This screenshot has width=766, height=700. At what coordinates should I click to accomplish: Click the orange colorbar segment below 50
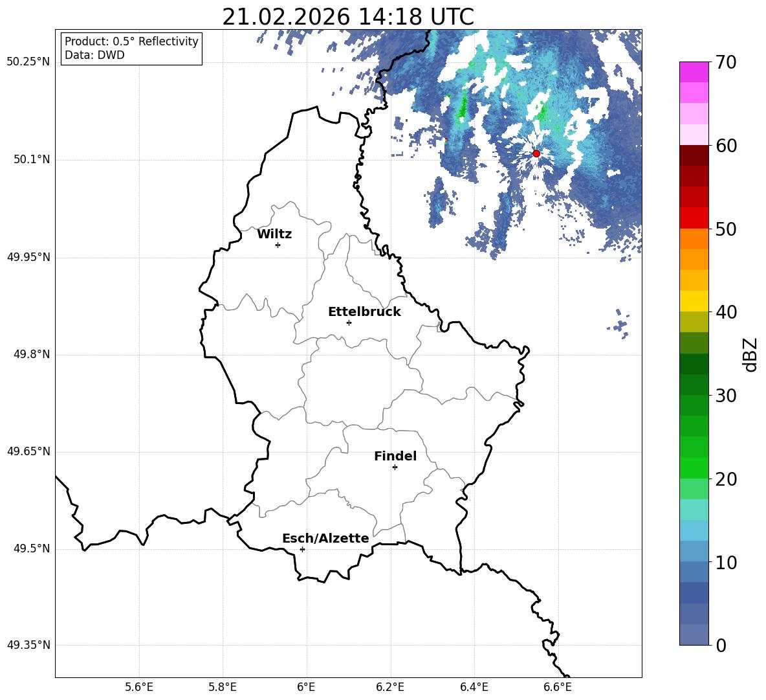tap(694, 239)
